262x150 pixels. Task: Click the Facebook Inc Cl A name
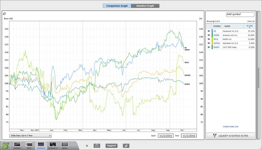[231, 31]
